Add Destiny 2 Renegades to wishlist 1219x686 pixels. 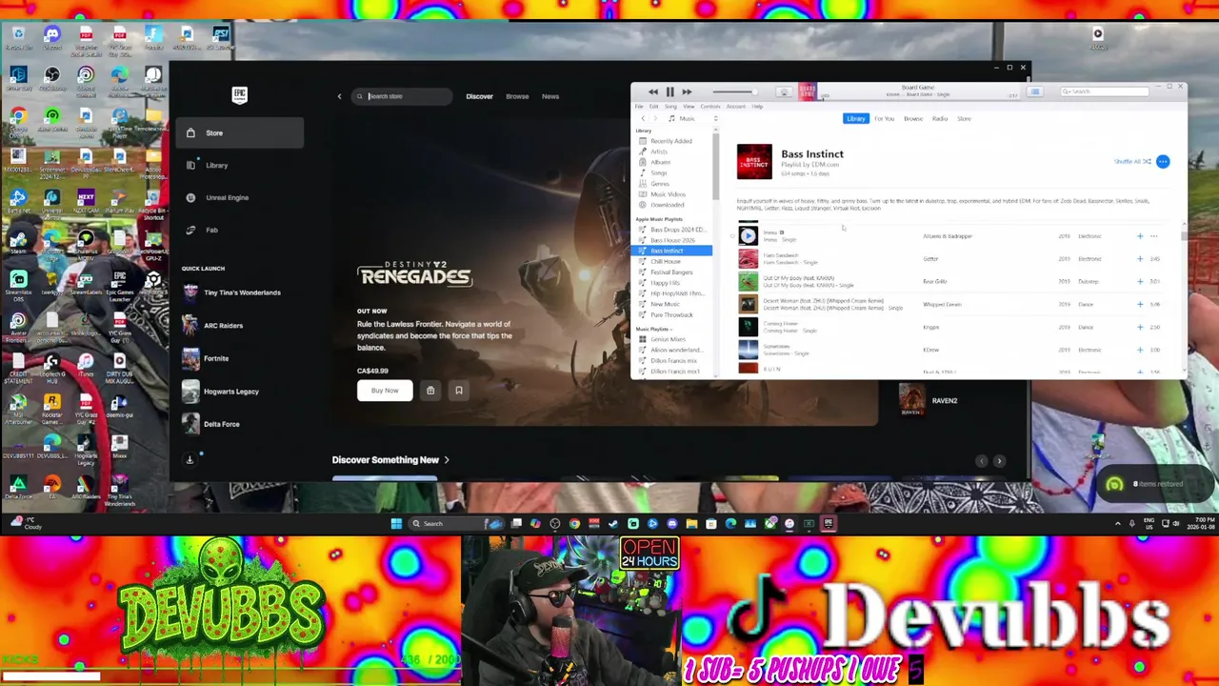[x=459, y=391]
